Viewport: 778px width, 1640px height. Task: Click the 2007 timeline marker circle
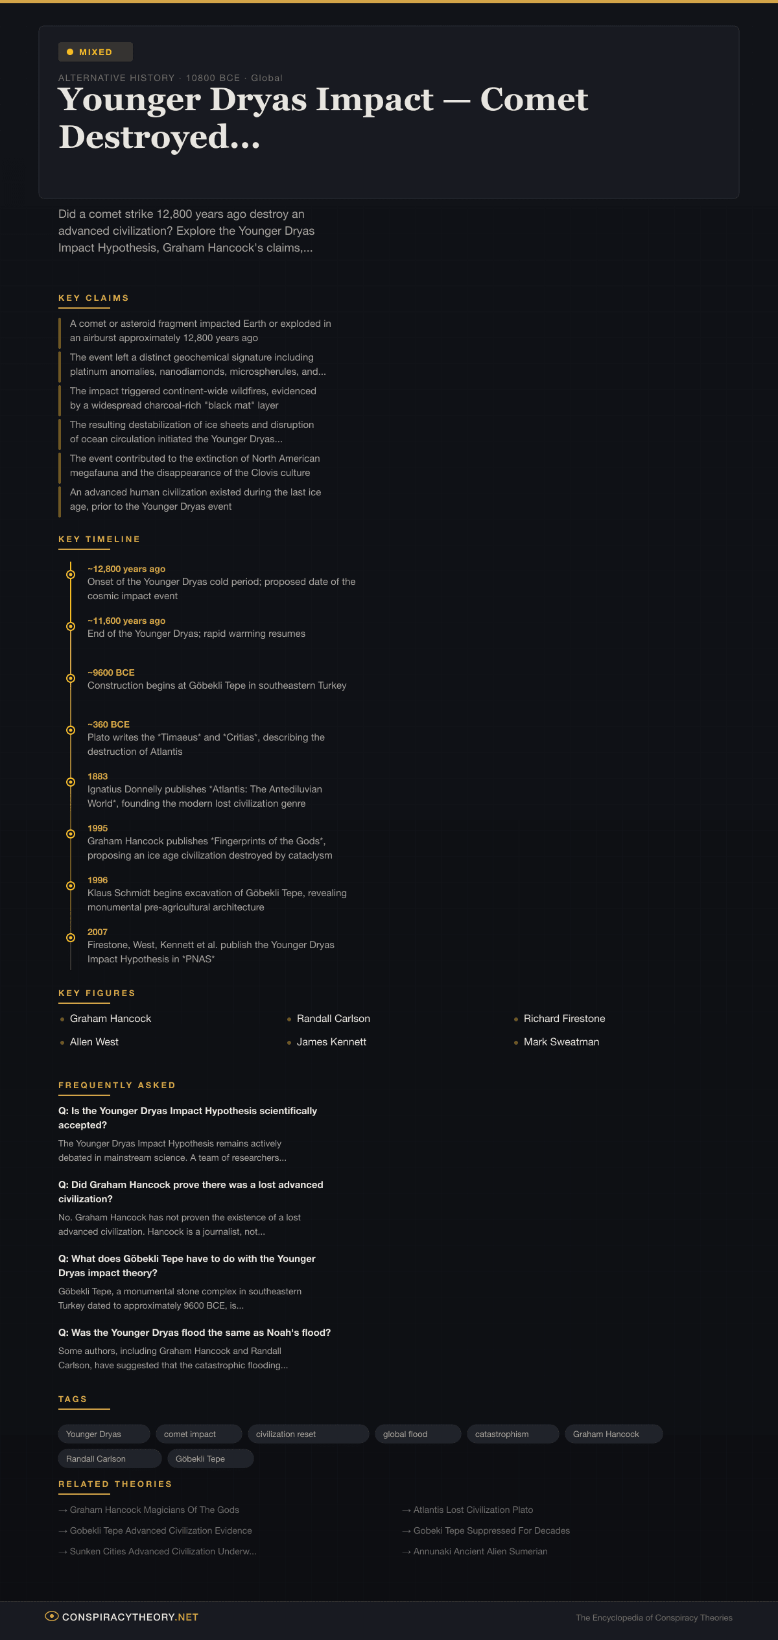[71, 938]
